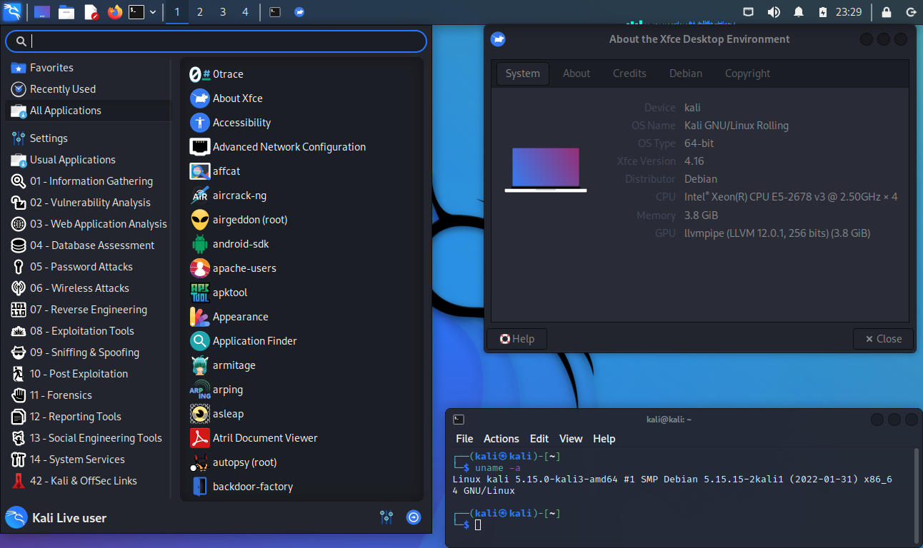Switch to workspace 2

coord(199,11)
